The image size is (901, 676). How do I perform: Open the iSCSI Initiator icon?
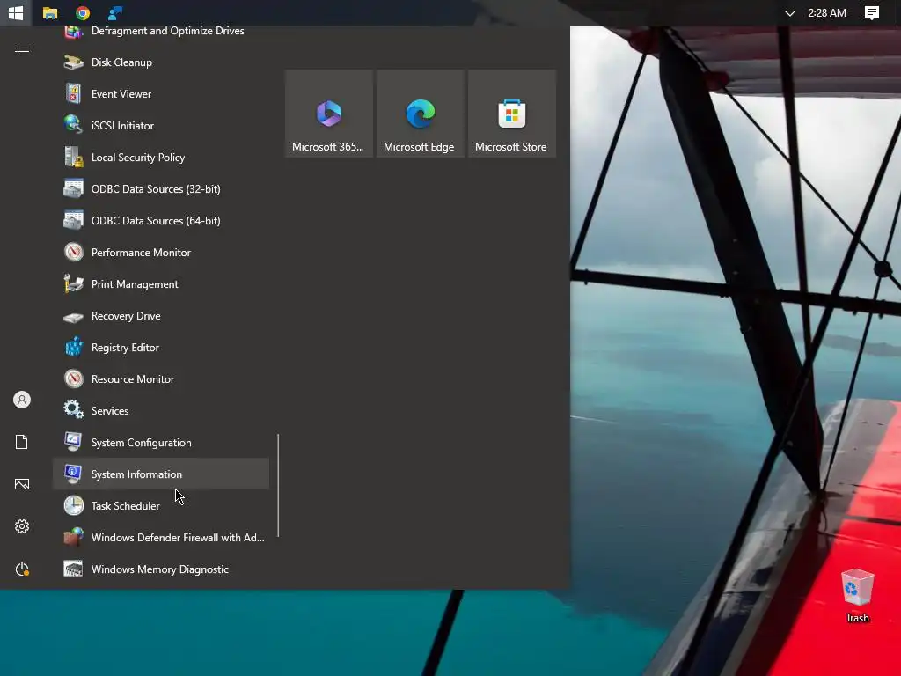click(74, 125)
